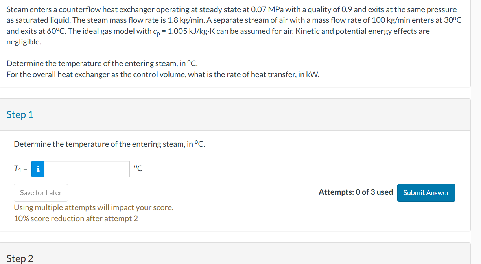Collapse the Step 1 section
The image size is (481, 264).
(20, 114)
